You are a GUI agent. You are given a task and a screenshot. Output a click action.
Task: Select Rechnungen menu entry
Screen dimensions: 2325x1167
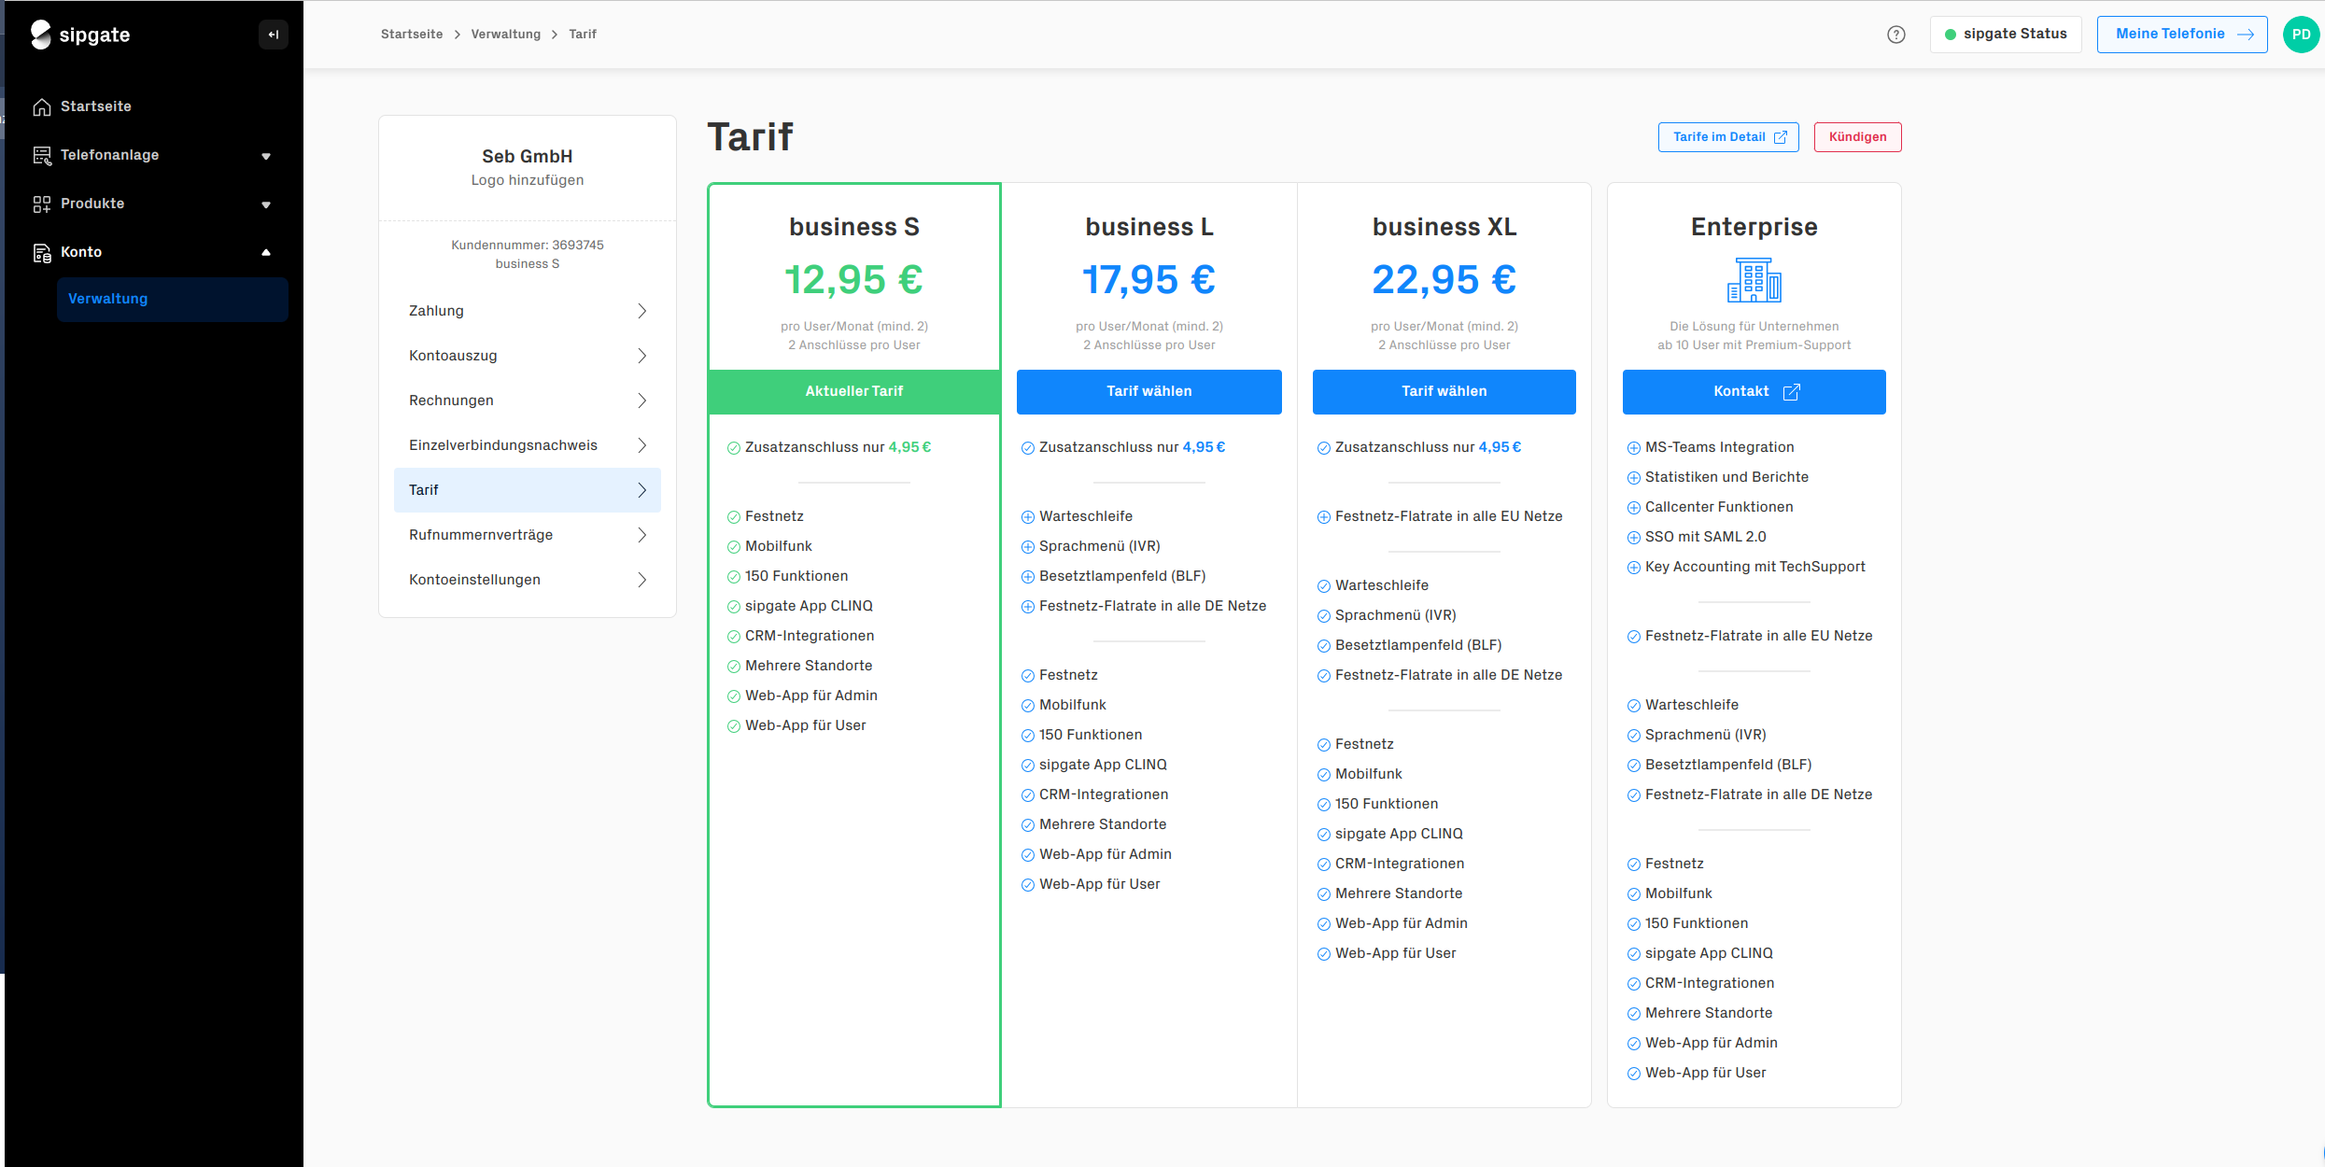528,401
